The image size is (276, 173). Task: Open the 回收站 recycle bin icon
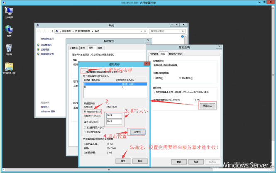[x=9, y=48]
